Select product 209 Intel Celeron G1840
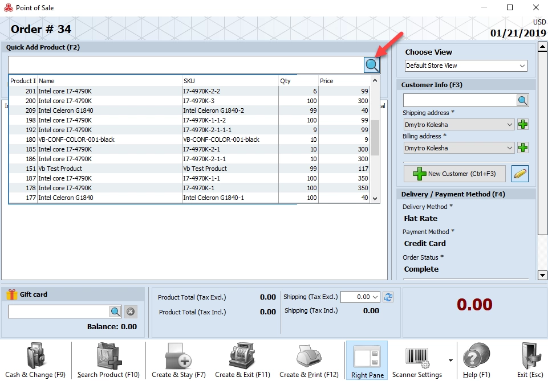This screenshot has width=548, height=381. pos(189,110)
